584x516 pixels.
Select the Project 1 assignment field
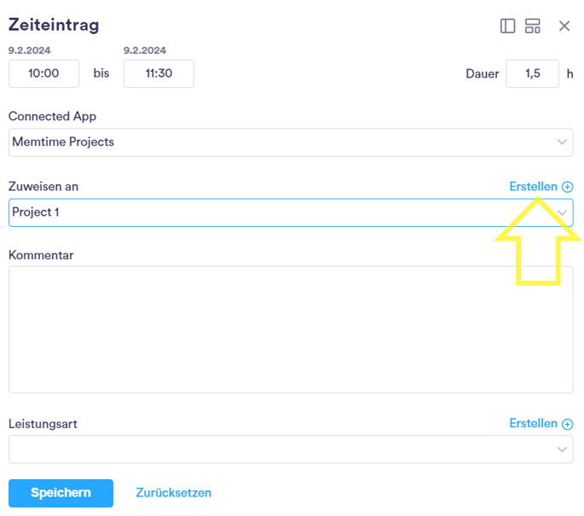click(x=291, y=212)
